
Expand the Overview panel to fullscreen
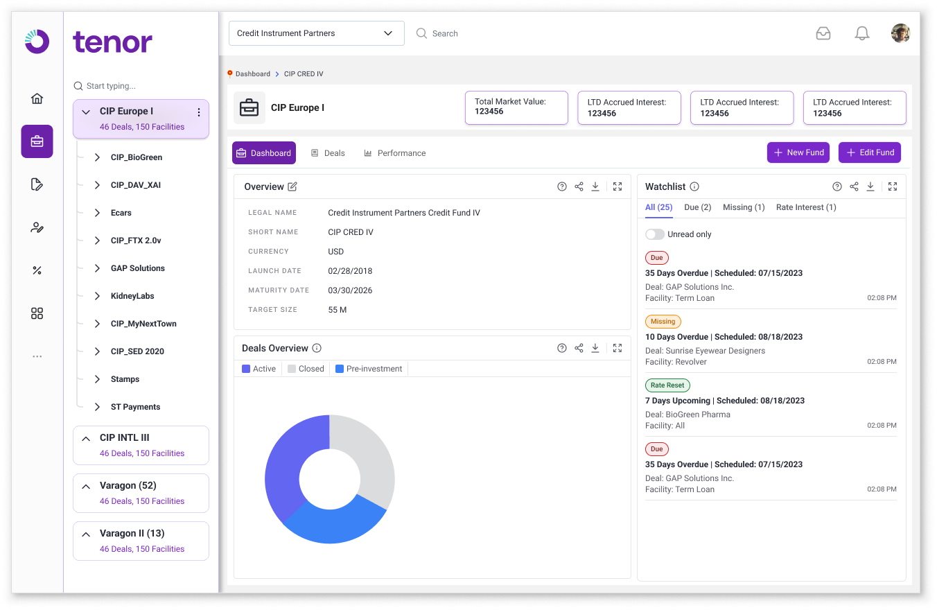click(x=618, y=186)
